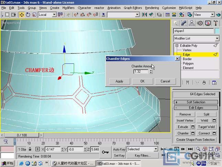Click the Zoom magnifier viewport control

point(198,149)
